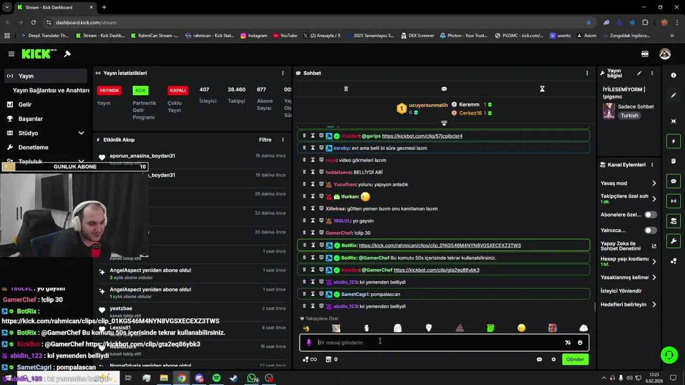Viewport: 685px width, 385px height.
Task: Click the translate icon in message box
Action: coord(568,343)
